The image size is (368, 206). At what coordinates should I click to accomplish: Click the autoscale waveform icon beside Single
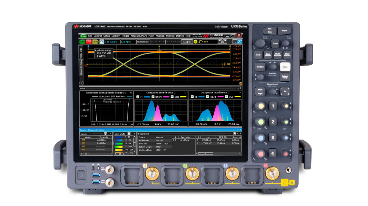coord(102,42)
